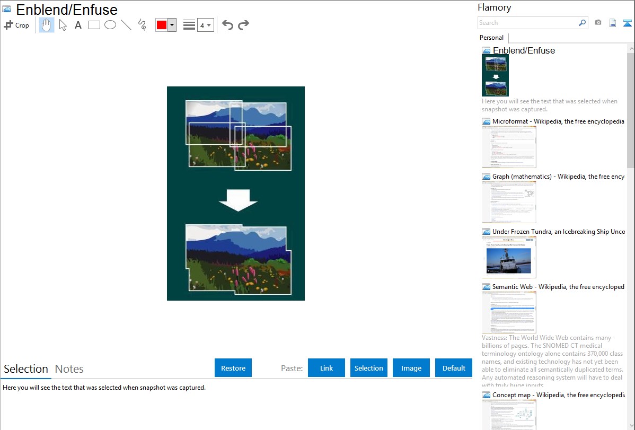Click the document page icon in Flamory

coord(613,23)
